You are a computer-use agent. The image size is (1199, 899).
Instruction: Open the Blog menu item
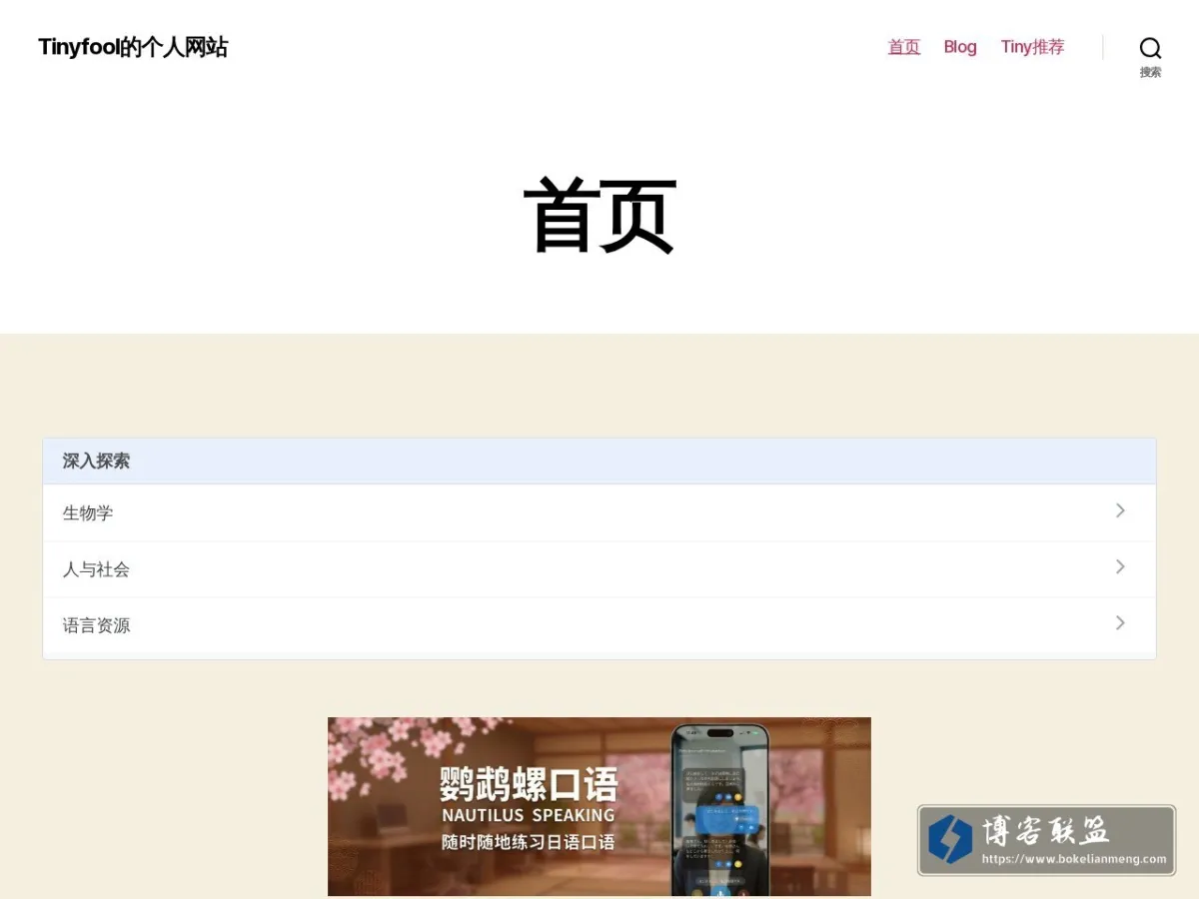click(960, 47)
